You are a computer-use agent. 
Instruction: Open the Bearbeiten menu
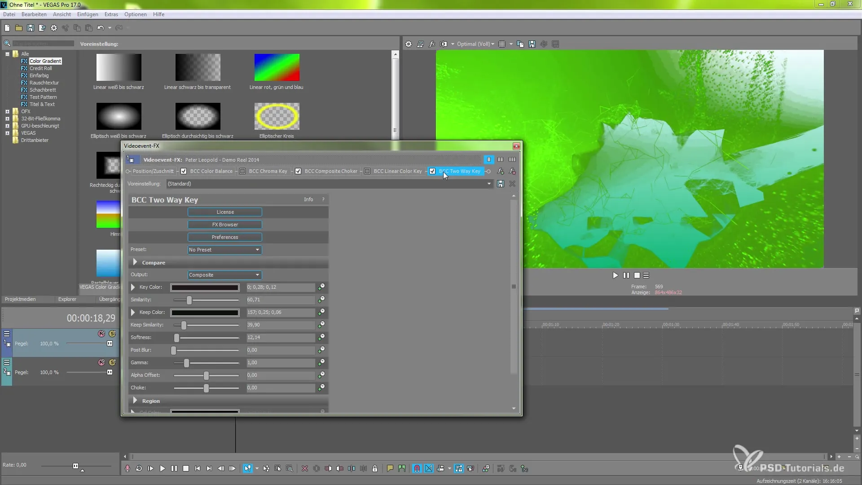click(x=34, y=14)
